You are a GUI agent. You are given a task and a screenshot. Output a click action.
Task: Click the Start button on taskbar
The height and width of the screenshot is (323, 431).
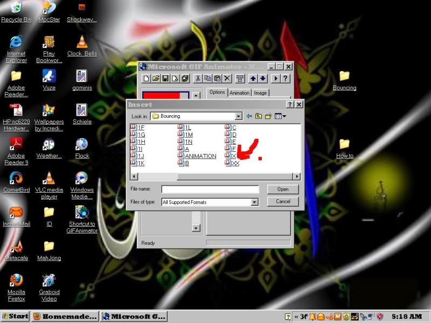(15, 317)
